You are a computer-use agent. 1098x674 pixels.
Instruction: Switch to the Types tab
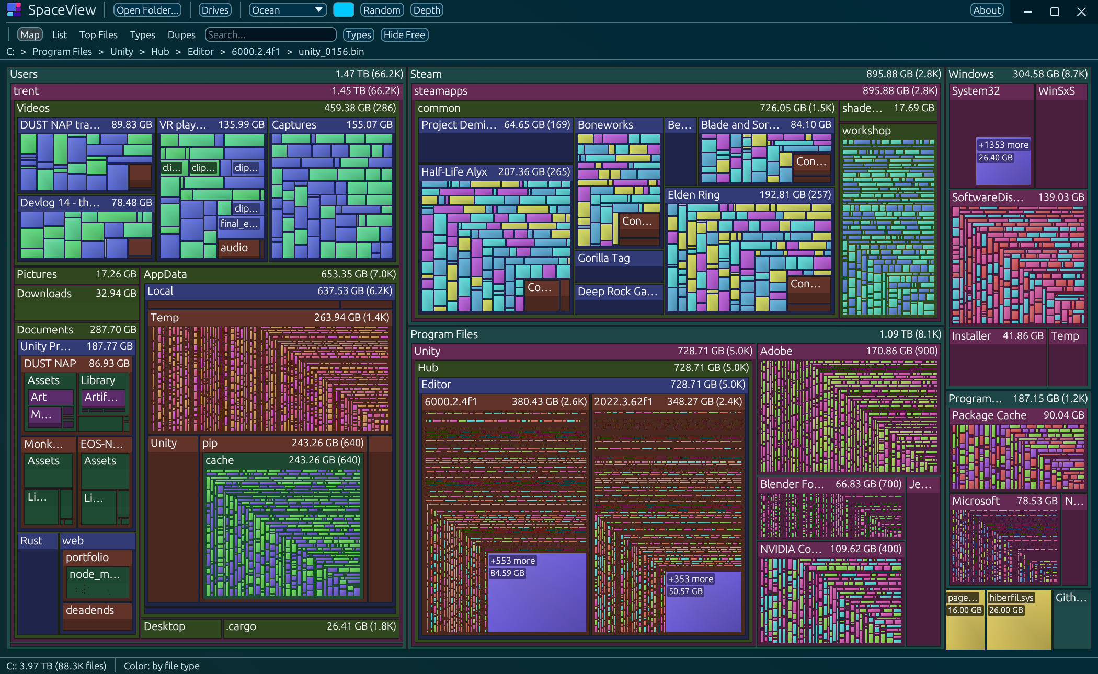142,34
